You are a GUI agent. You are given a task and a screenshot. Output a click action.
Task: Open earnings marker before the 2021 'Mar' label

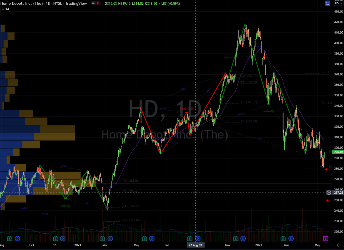[x=102, y=238]
